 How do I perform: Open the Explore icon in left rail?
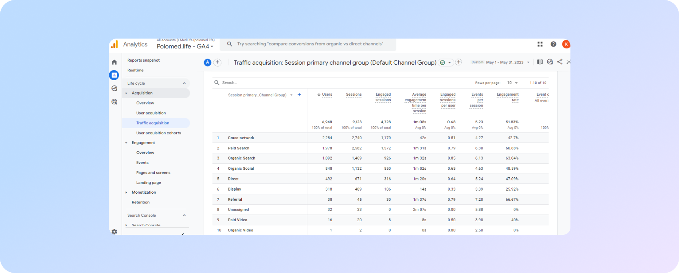pos(114,88)
